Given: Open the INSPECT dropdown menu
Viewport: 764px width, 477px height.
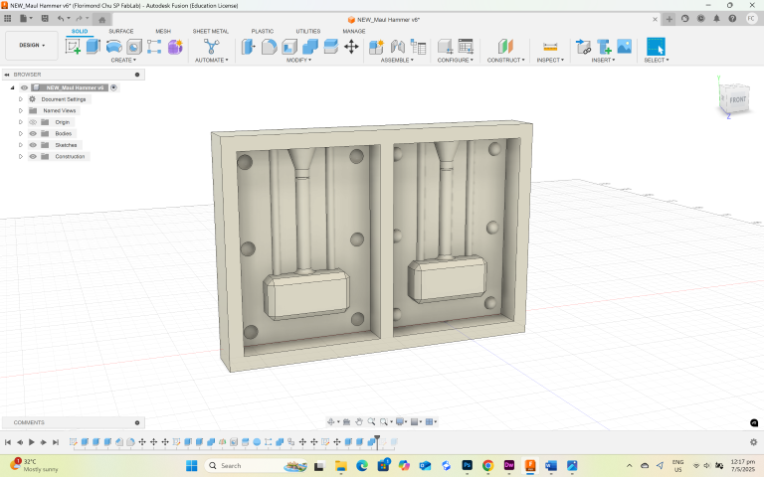Looking at the screenshot, I should coord(550,61).
